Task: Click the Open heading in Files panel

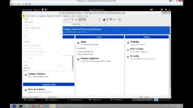Action: [83, 42]
